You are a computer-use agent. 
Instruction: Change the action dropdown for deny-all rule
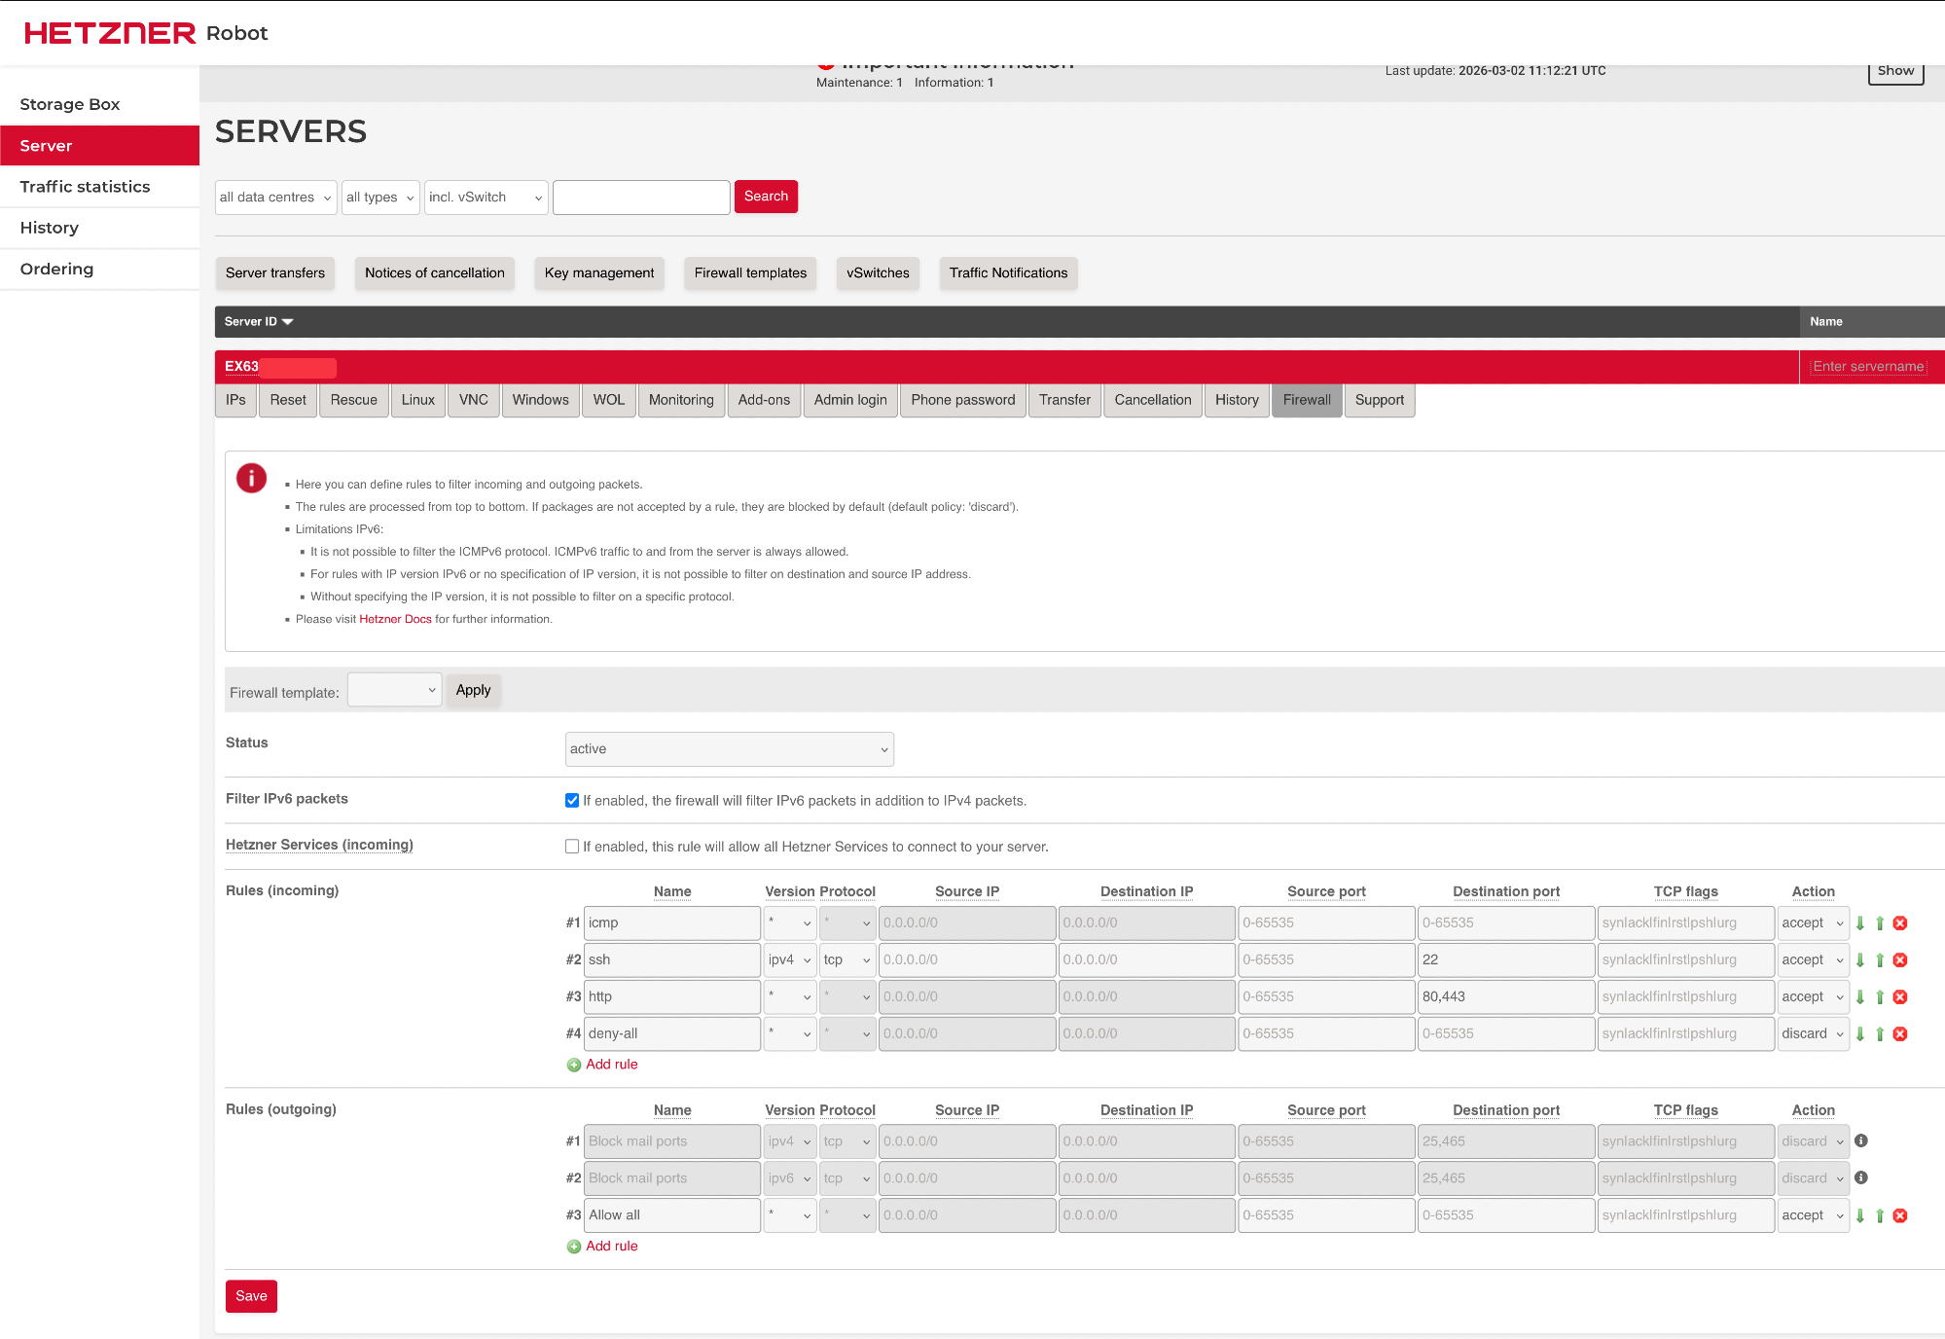click(1812, 1033)
